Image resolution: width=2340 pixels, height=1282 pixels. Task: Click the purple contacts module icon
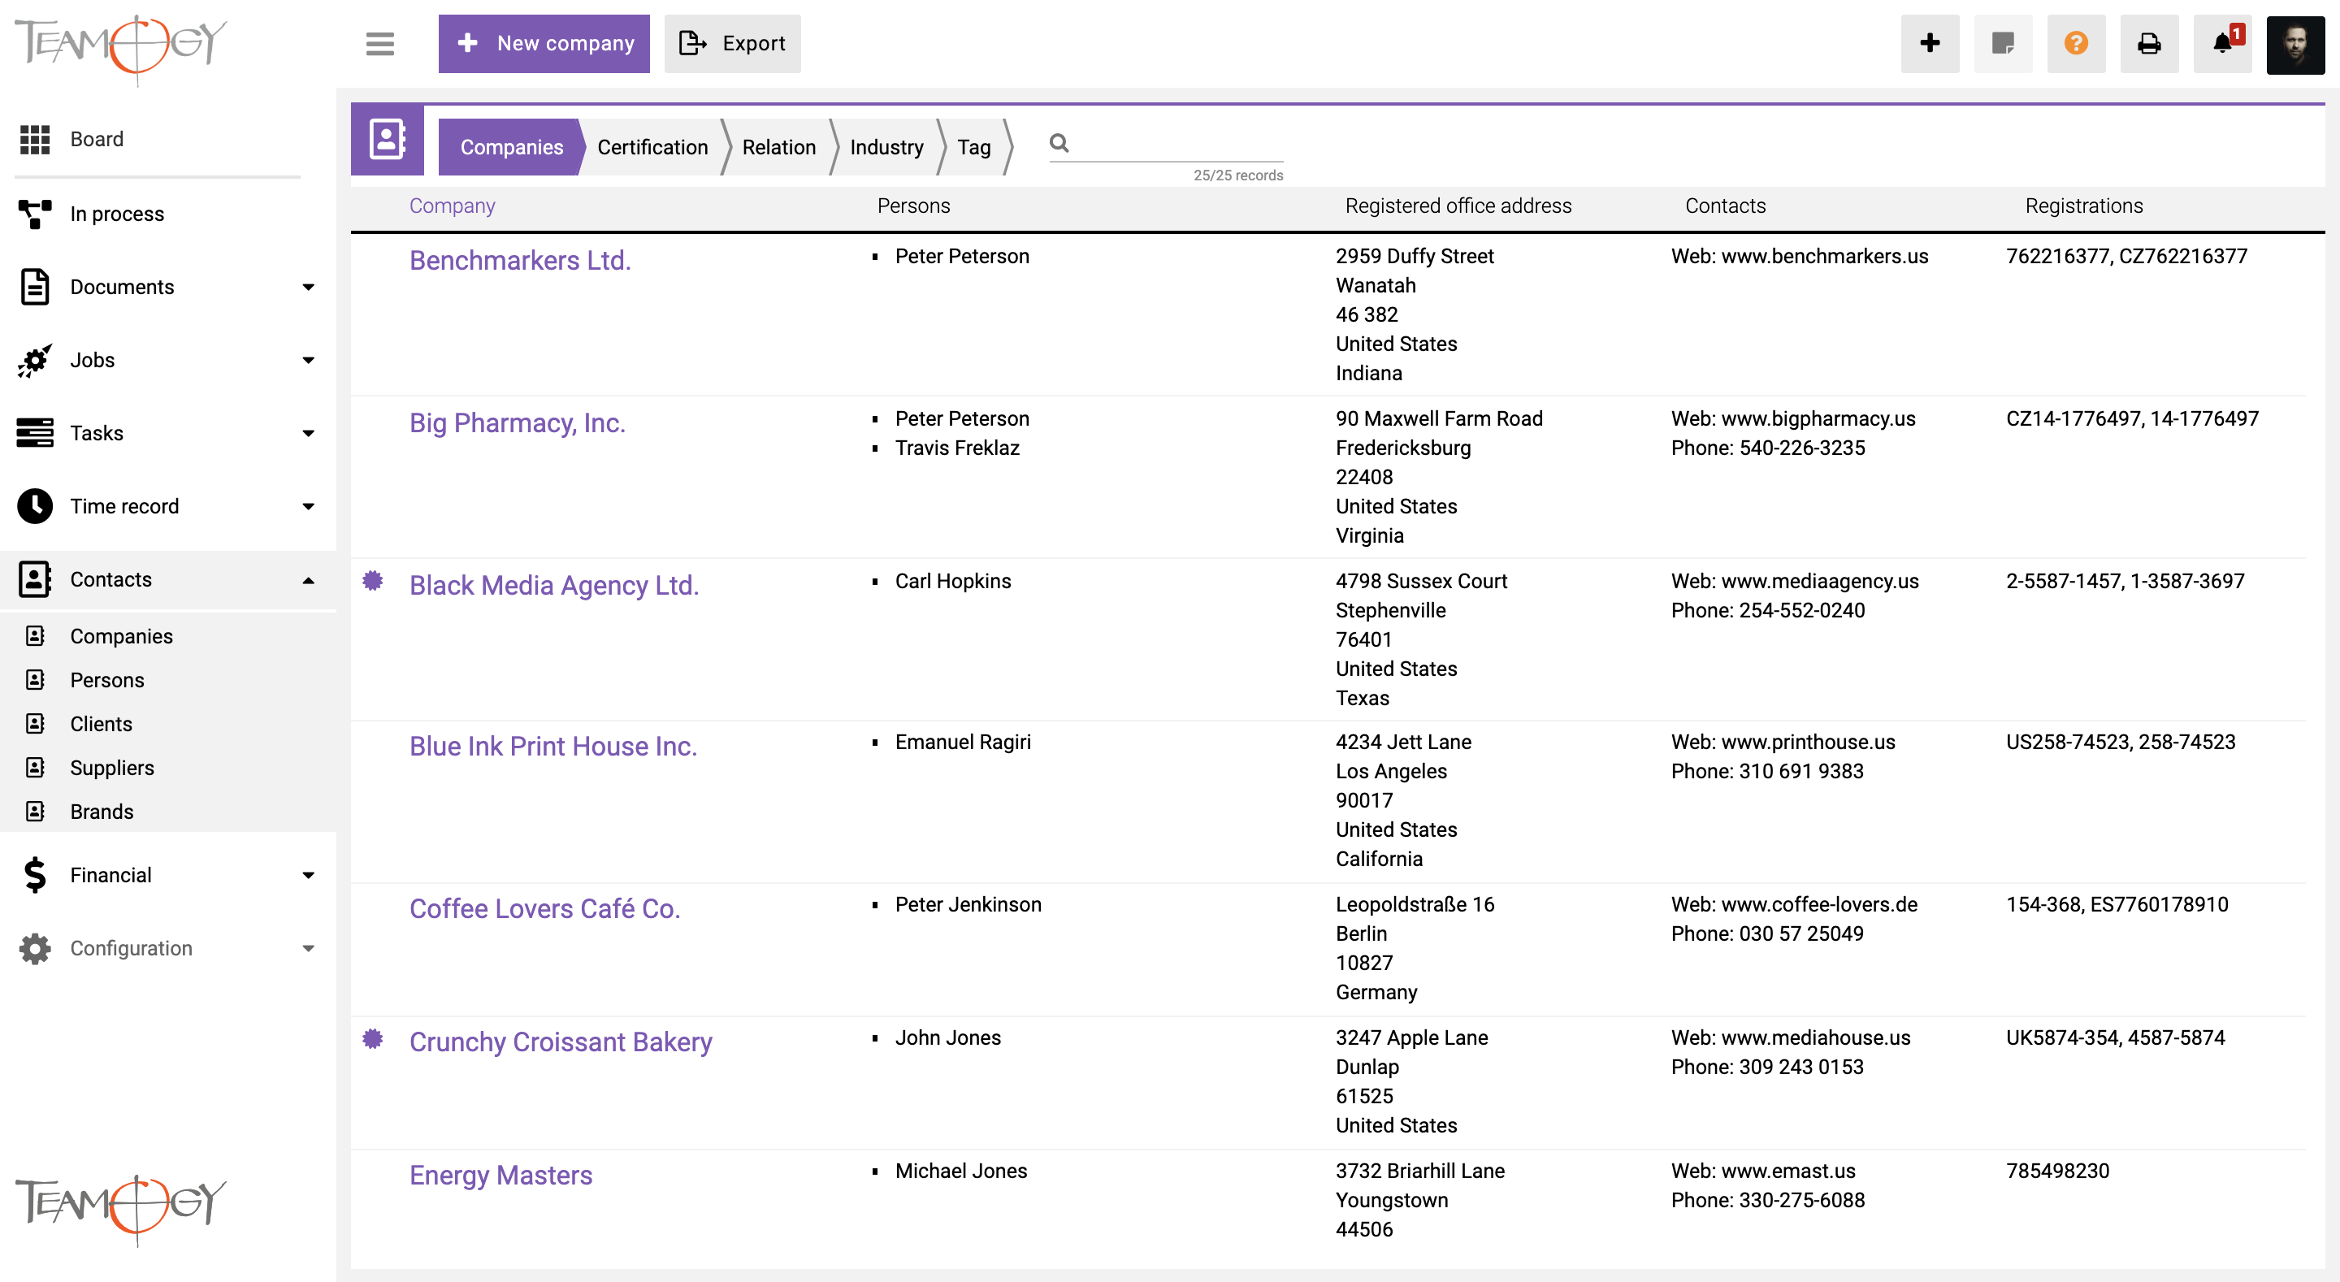click(387, 140)
